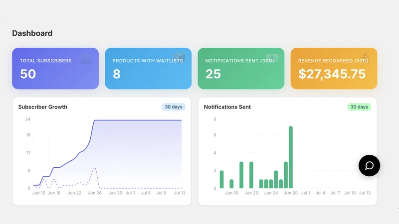399x224 pixels.
Task: Click the Jun 16 label on Notifications Sent axis
Action: coord(231,193)
